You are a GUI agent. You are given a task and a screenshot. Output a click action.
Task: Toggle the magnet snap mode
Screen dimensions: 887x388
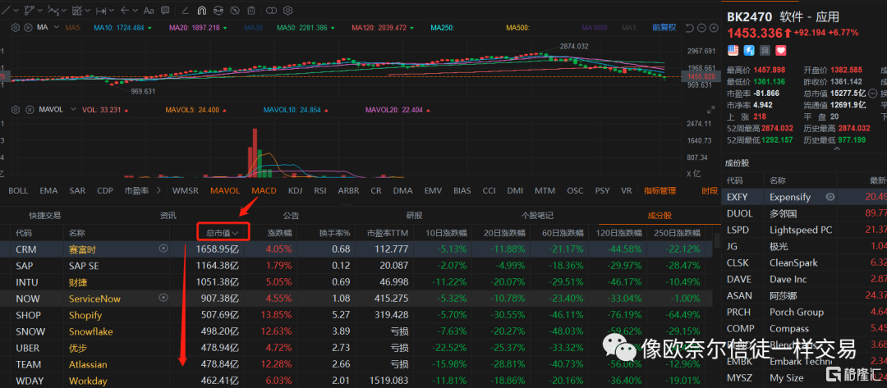[201, 10]
